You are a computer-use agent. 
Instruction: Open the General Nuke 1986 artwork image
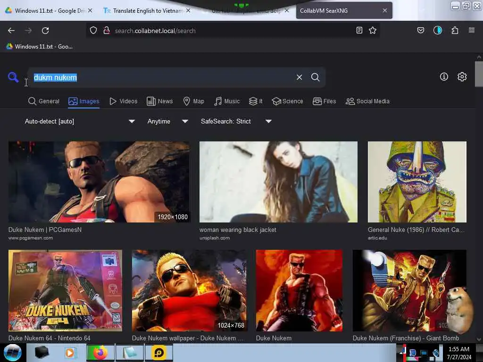click(x=417, y=182)
